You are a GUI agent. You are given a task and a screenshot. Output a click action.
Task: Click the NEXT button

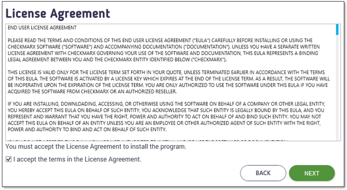(312, 173)
